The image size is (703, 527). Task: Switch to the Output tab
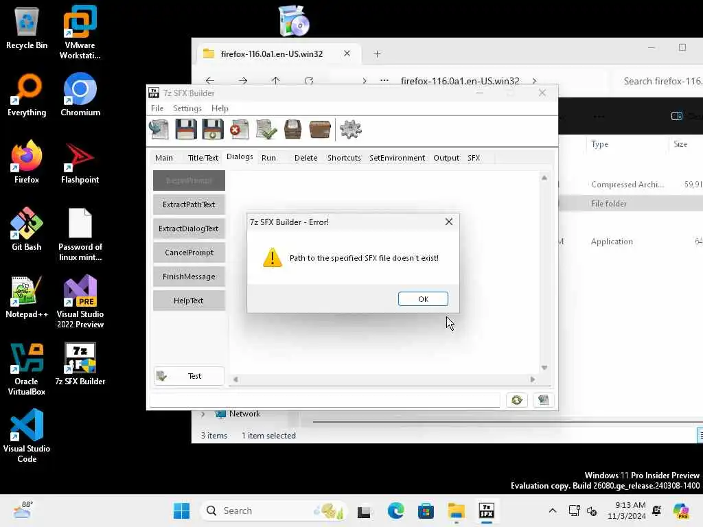tap(446, 158)
